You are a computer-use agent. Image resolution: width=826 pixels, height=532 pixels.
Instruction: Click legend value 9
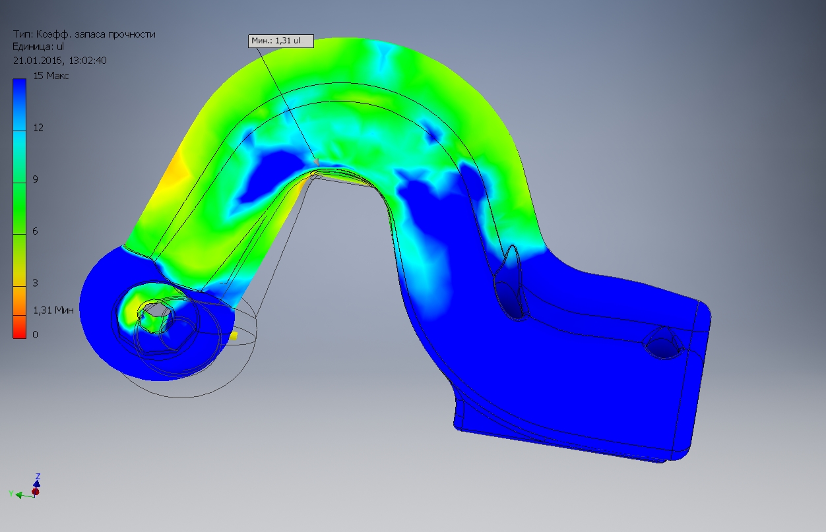[36, 179]
